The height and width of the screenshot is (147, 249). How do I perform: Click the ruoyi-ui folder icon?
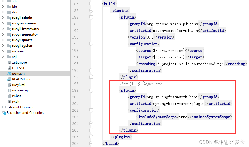point(9,51)
